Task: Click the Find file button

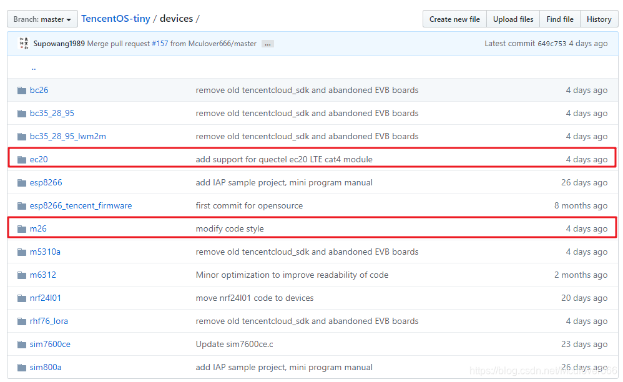Action: coord(560,19)
